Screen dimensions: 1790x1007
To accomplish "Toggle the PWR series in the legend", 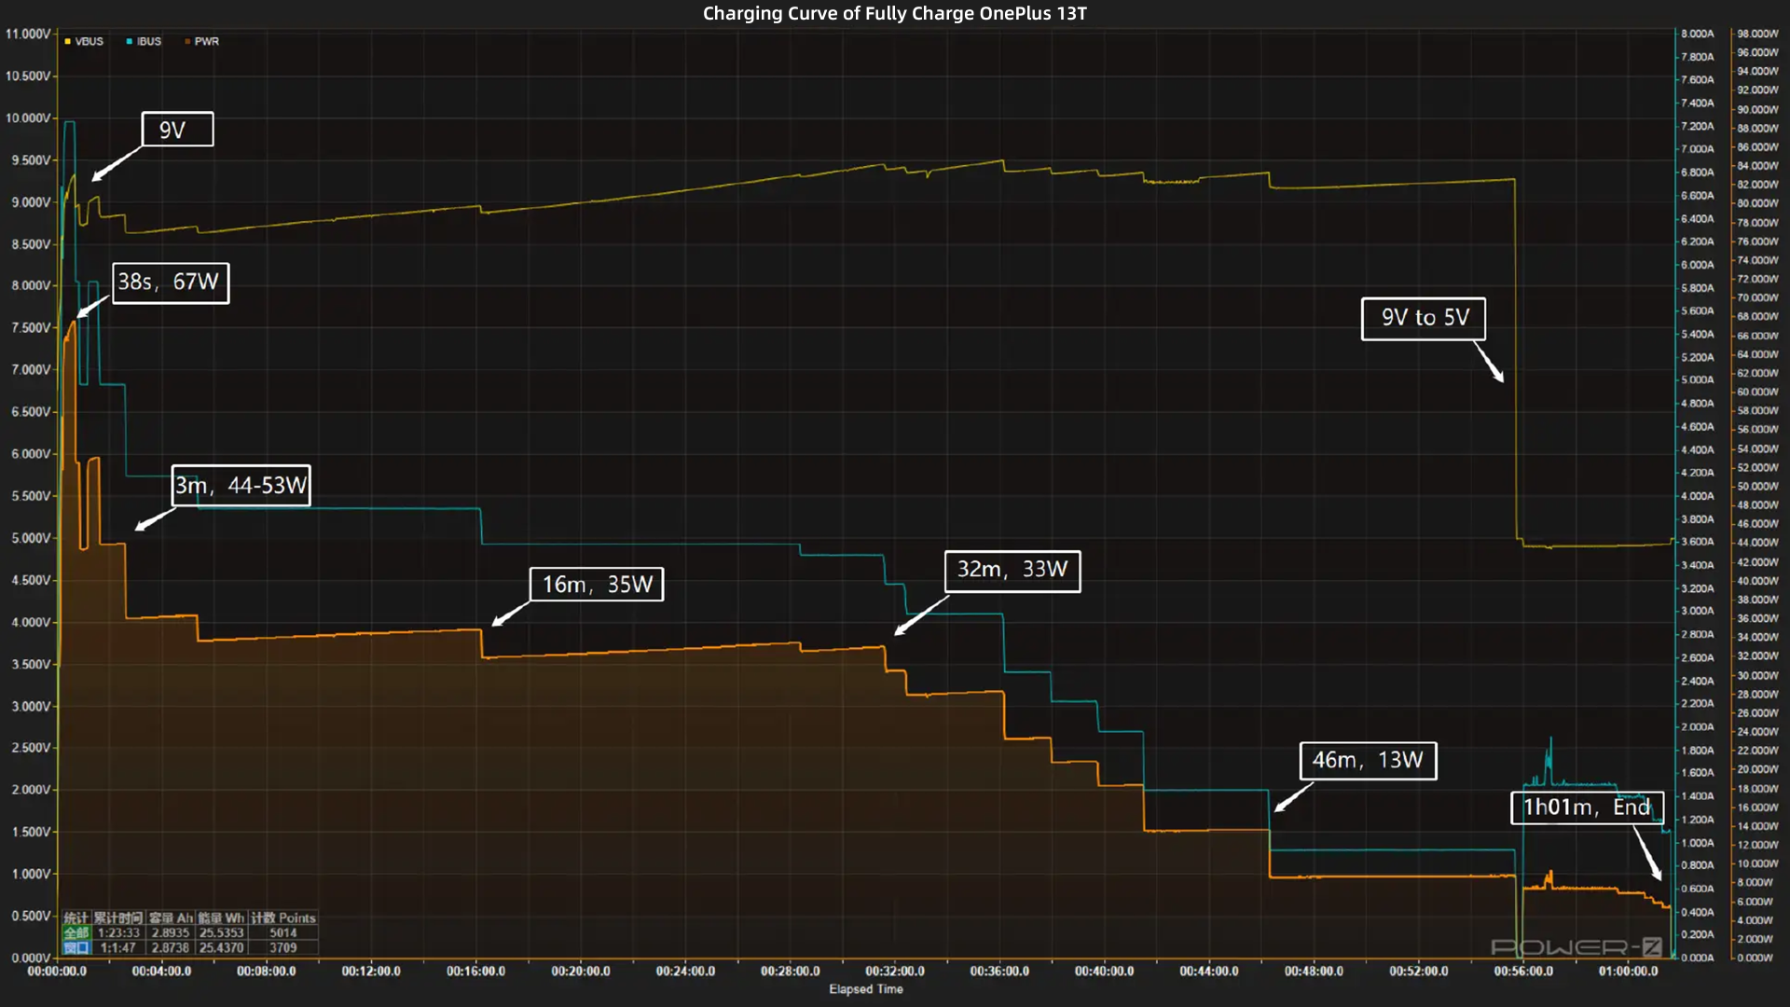I will point(201,41).
